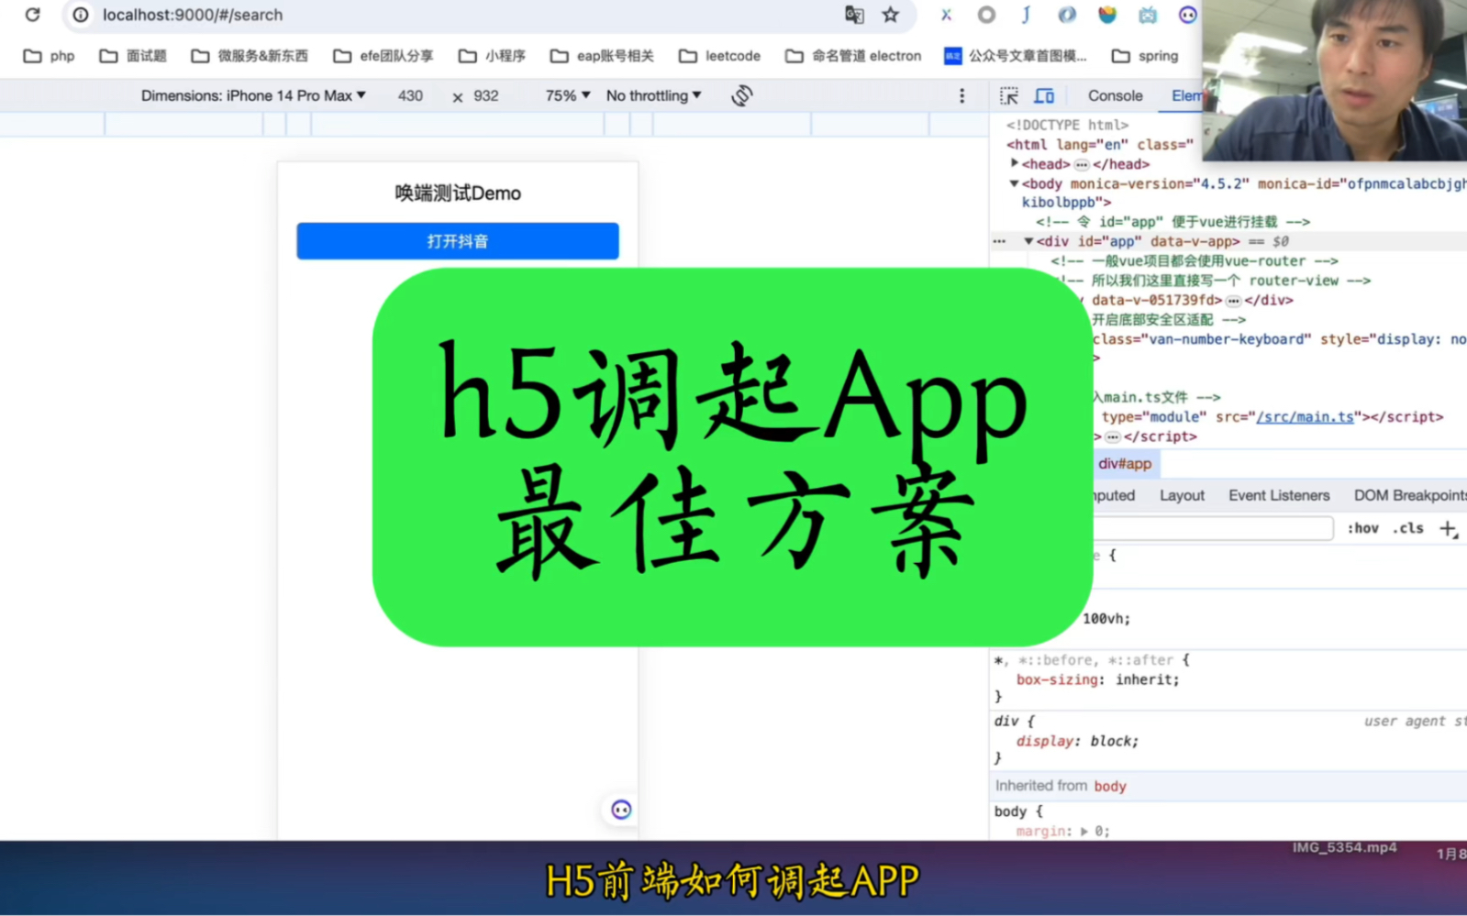
Task: Switch to the Layout tab
Action: (1182, 495)
